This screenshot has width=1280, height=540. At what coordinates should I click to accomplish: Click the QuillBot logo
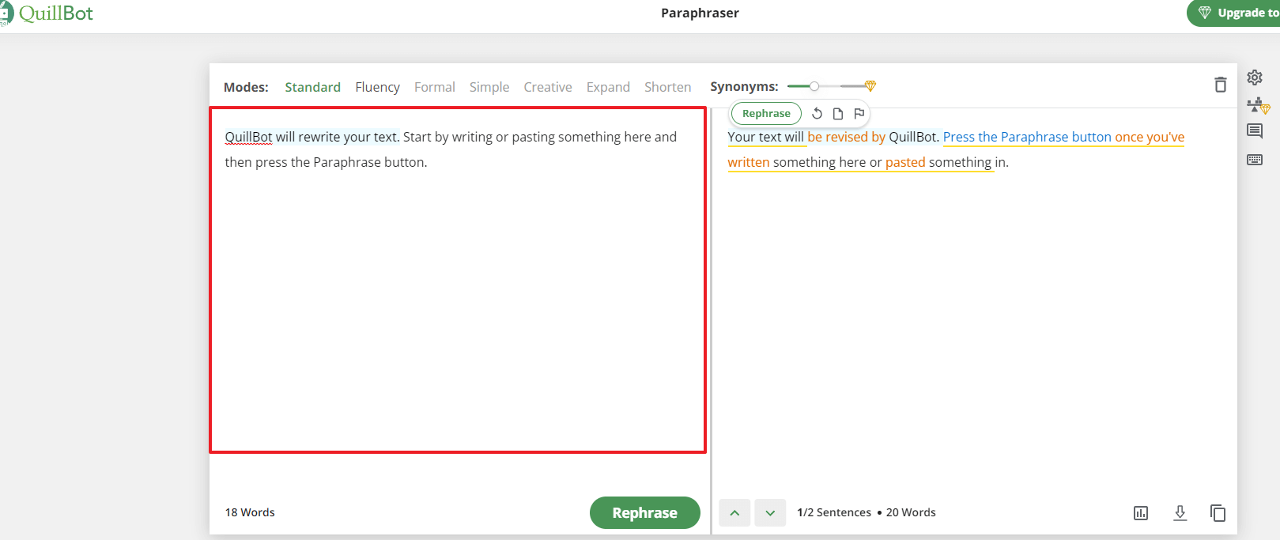click(47, 13)
